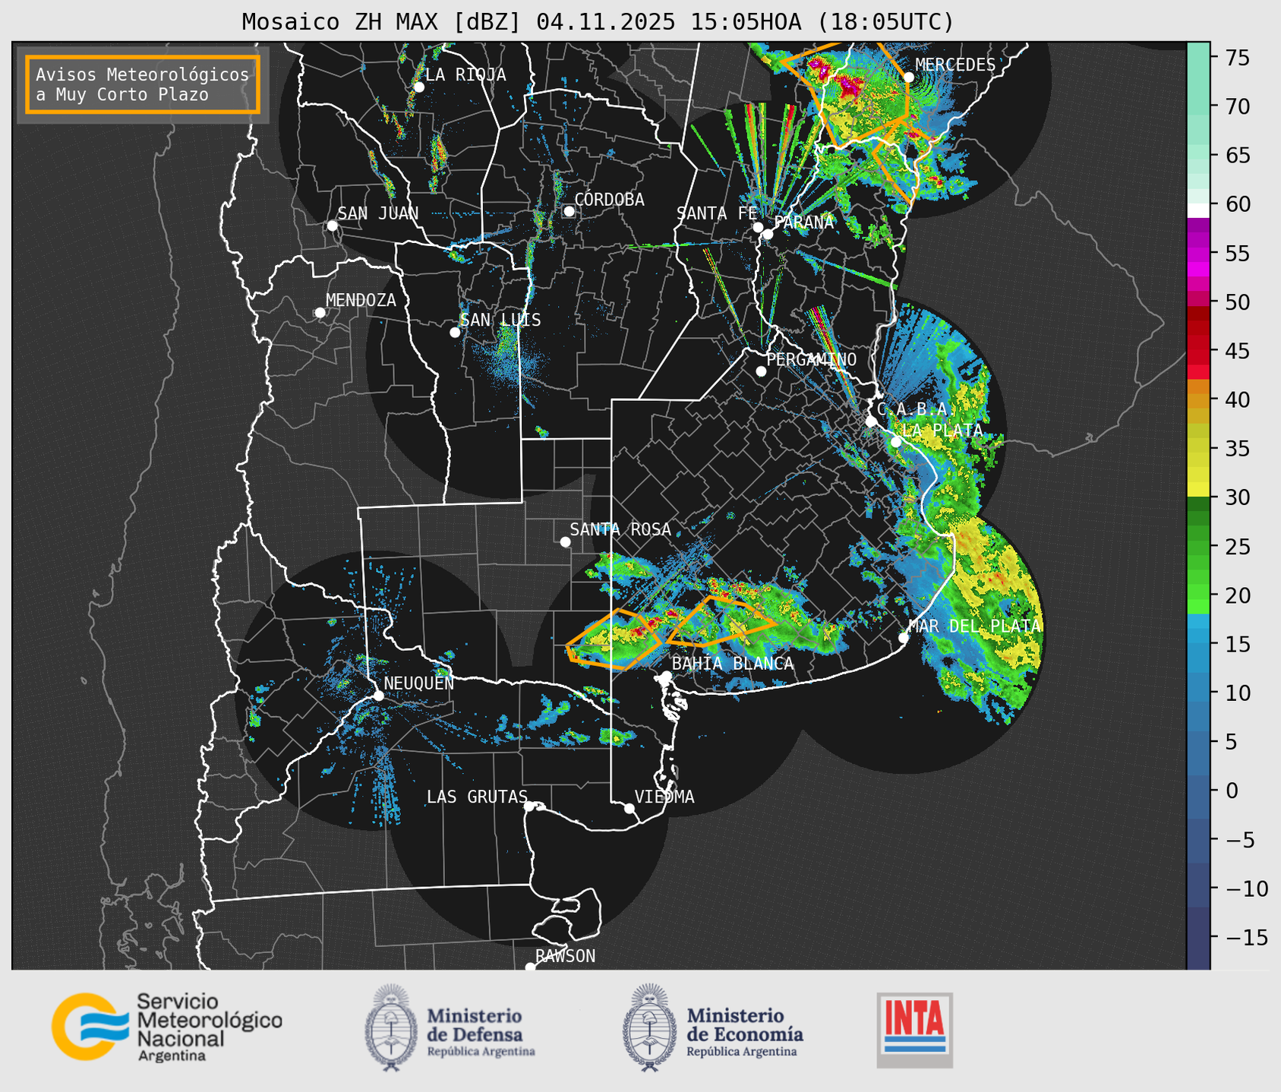Click the LAS GRUTAS map label
This screenshot has height=1092, width=1281.
point(477,797)
